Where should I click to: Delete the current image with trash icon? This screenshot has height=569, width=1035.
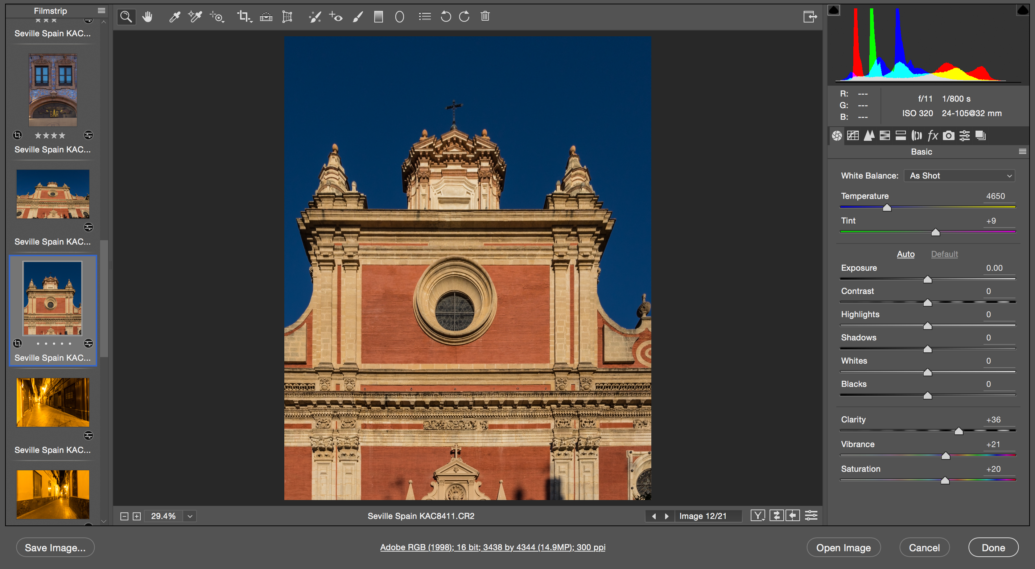coord(485,16)
